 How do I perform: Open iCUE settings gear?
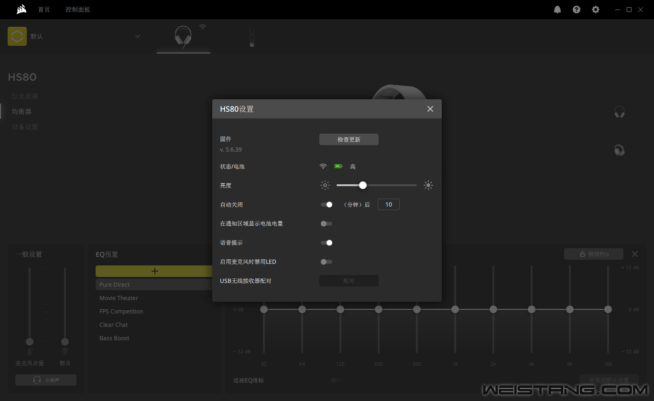pyautogui.click(x=596, y=10)
